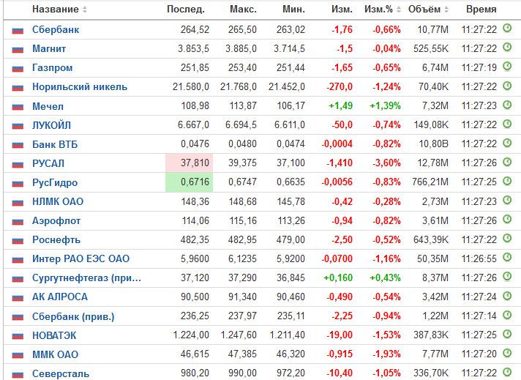Click the clock icon in the Роснефть row

pyautogui.click(x=507, y=238)
